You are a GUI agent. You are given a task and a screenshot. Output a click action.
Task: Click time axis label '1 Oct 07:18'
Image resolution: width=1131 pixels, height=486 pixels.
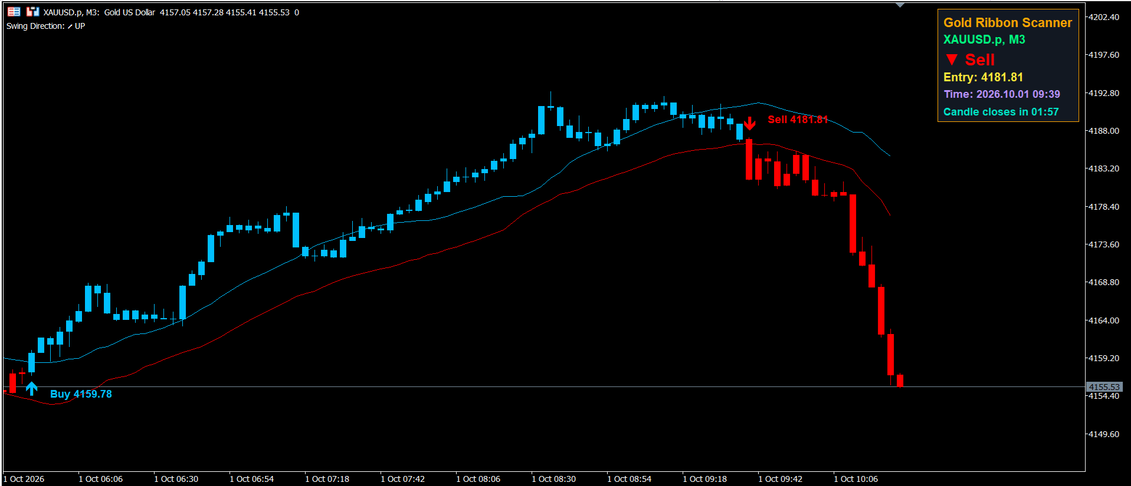pos(329,479)
